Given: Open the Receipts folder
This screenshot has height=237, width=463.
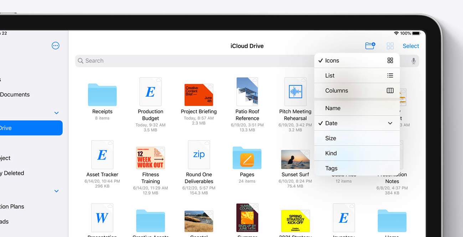Looking at the screenshot, I should pos(102,95).
